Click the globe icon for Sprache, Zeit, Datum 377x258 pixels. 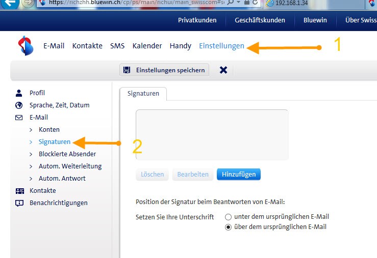pyautogui.click(x=19, y=105)
